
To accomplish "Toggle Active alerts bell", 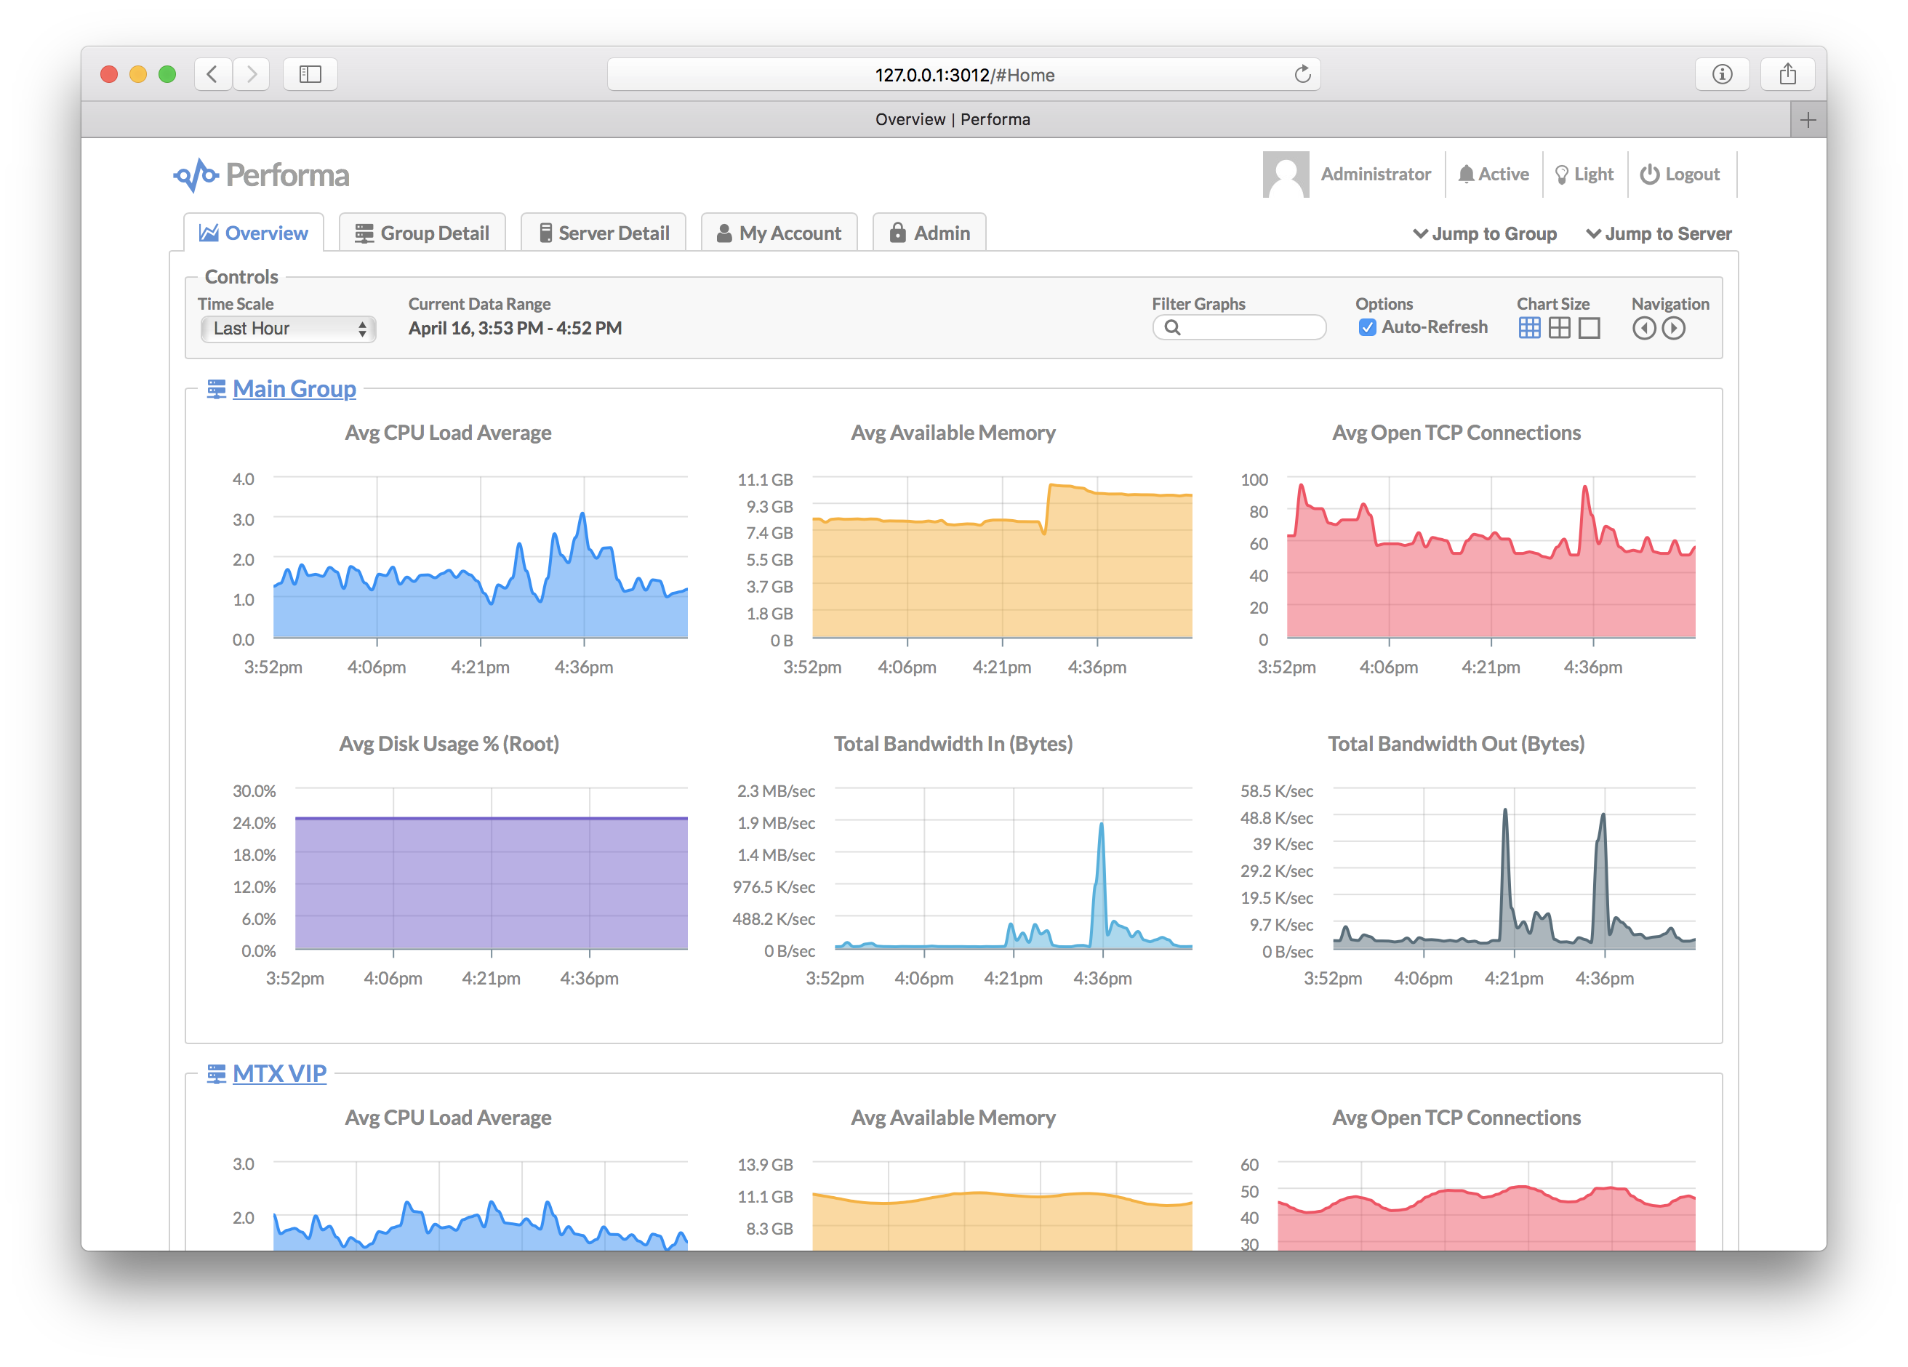I will (1494, 174).
